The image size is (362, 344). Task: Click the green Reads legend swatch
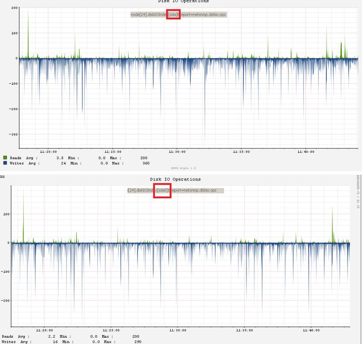pos(5,158)
